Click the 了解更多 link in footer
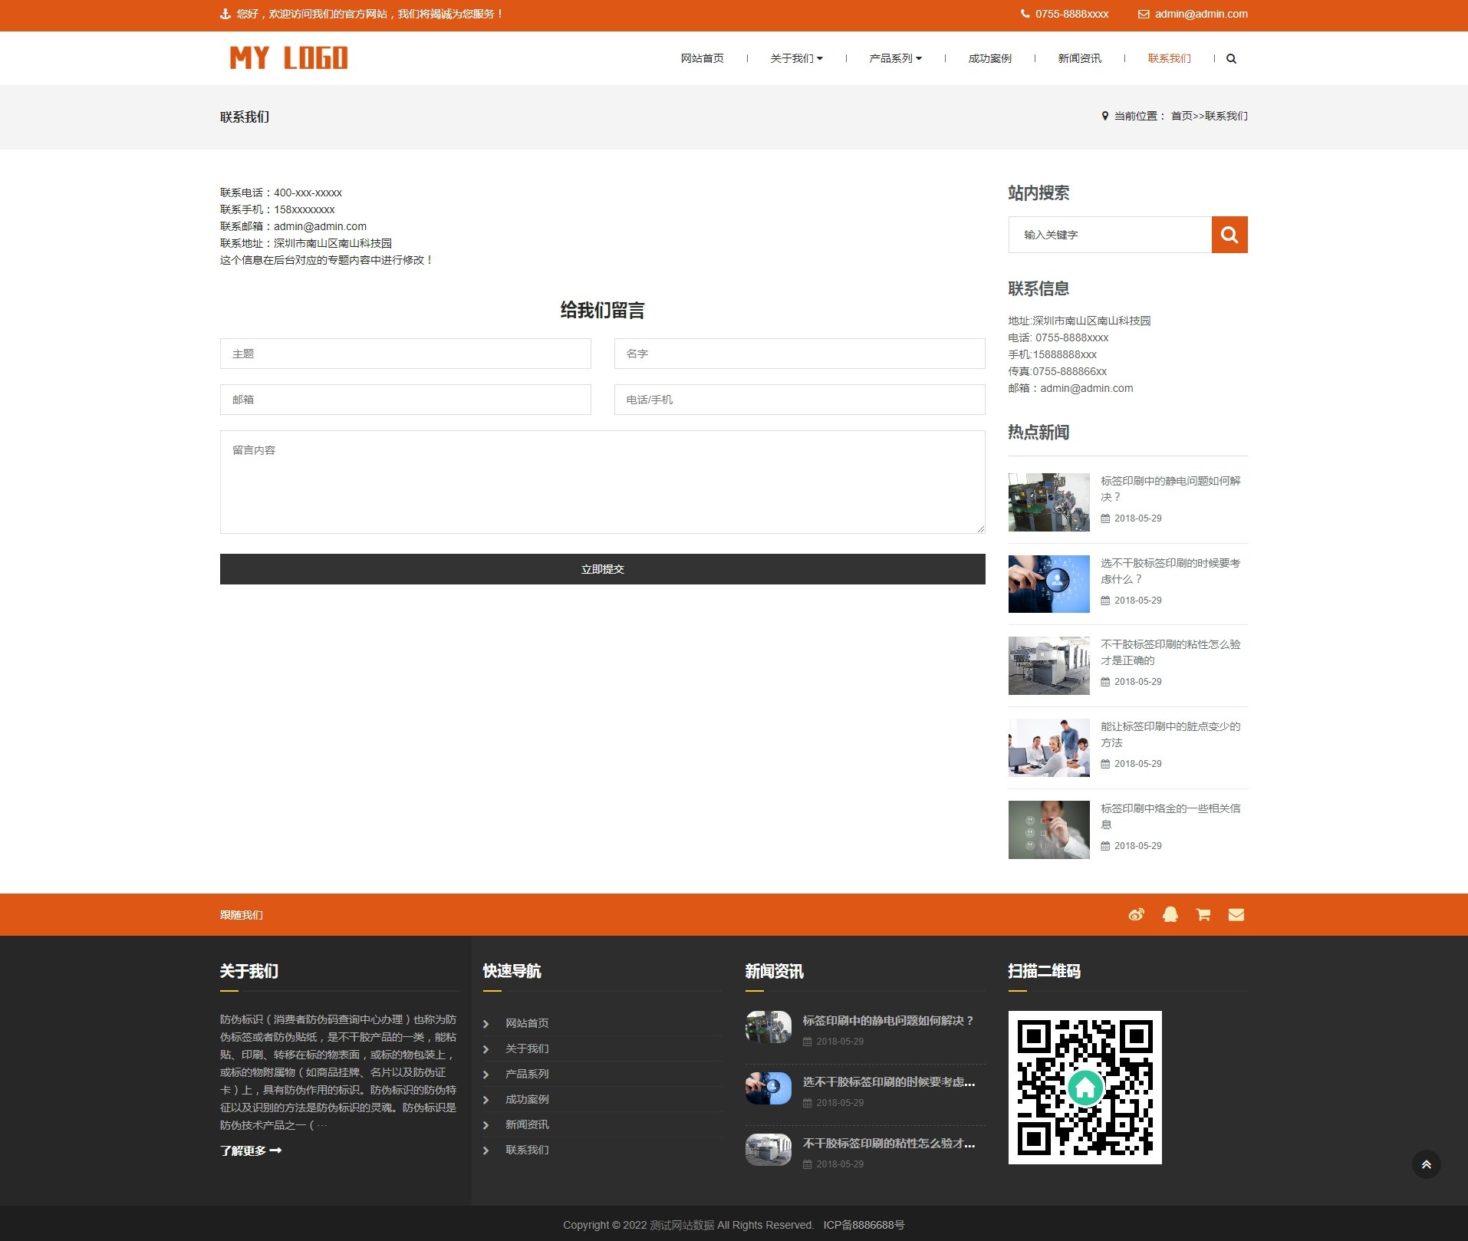 [251, 1150]
